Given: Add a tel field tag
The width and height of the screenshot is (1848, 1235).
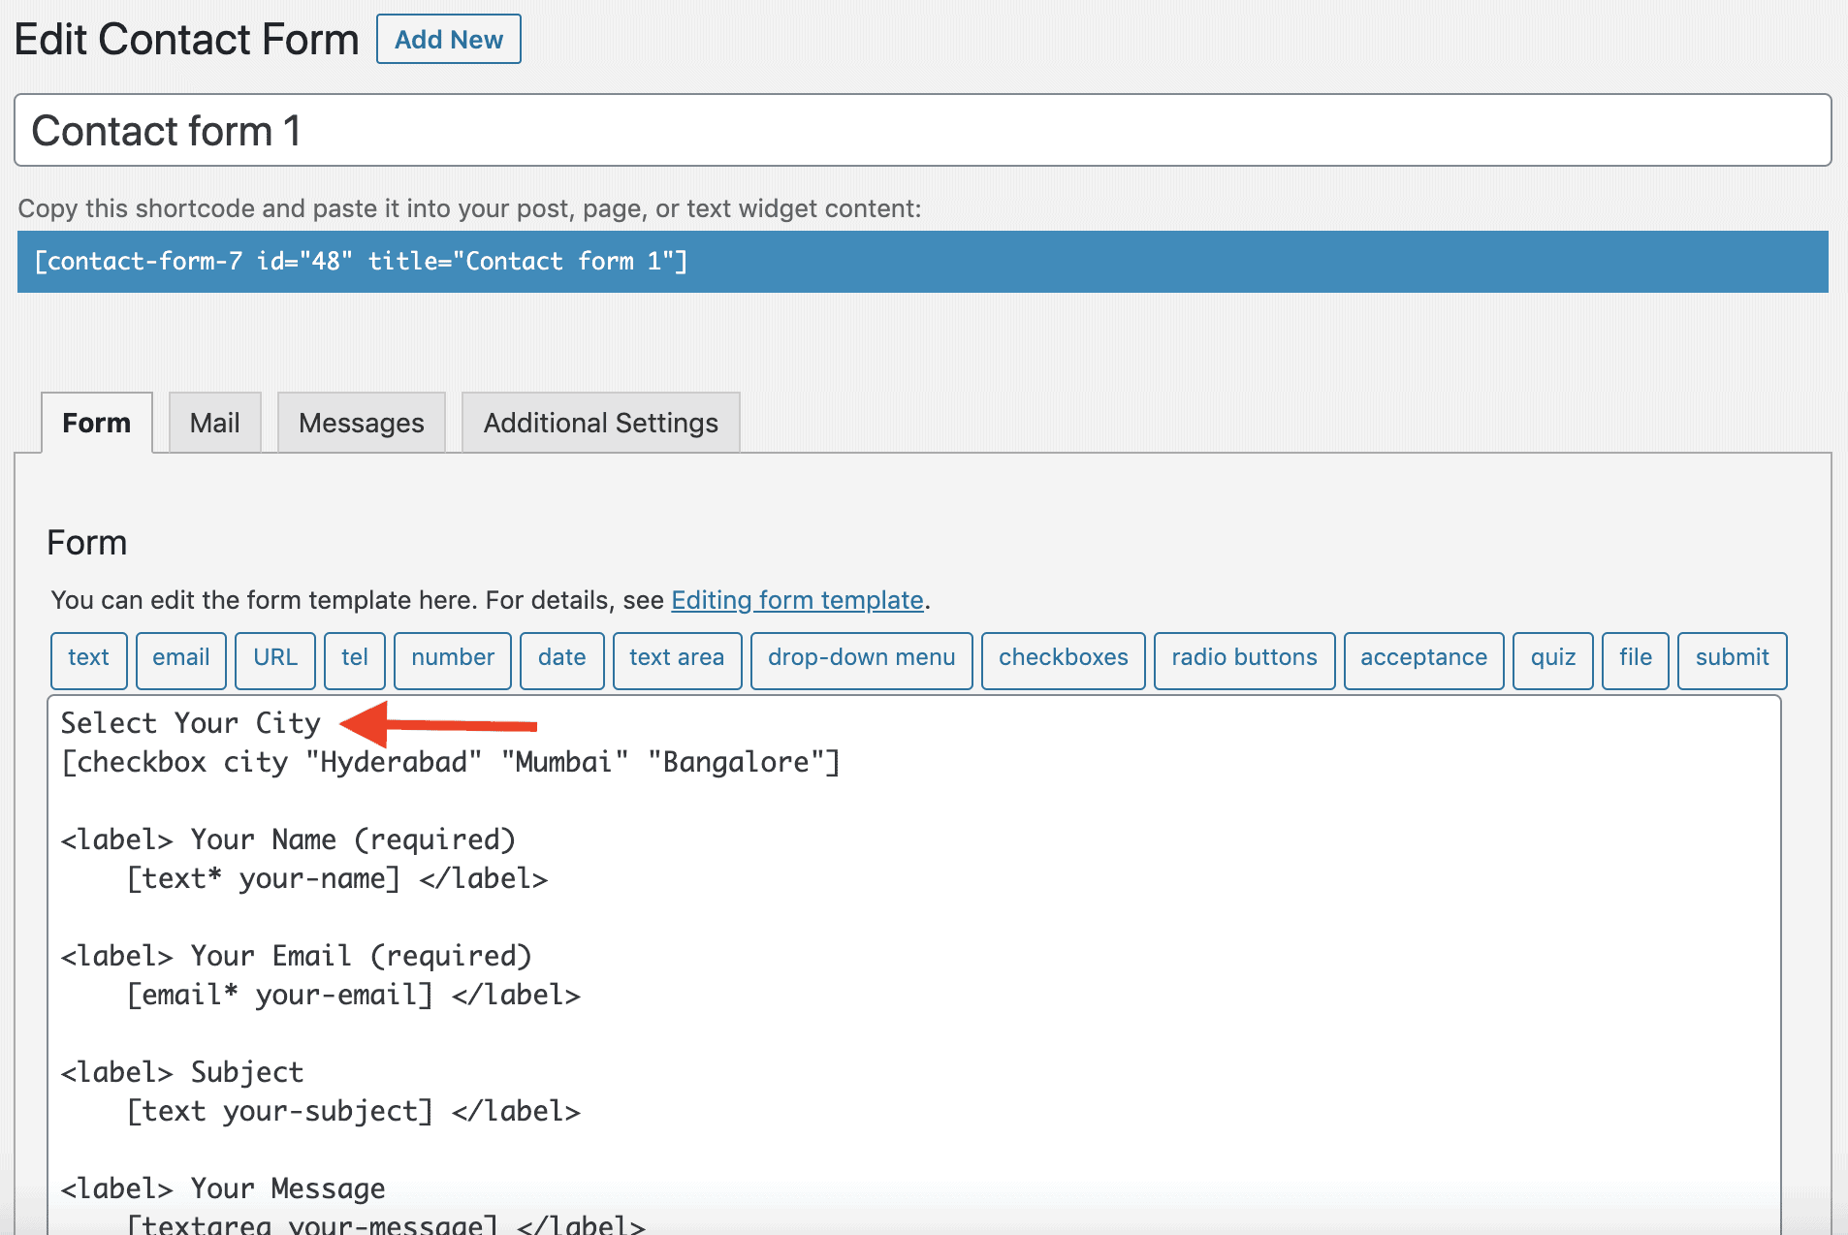Looking at the screenshot, I should pos(354,658).
